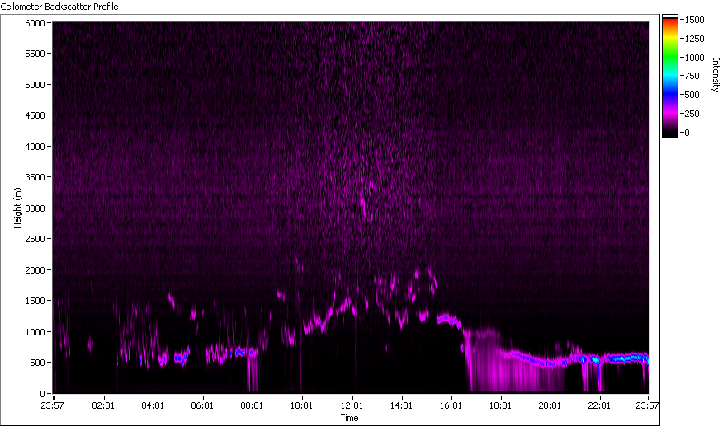Select the 18:01 time axis label
The height and width of the screenshot is (426, 723).
[500, 405]
